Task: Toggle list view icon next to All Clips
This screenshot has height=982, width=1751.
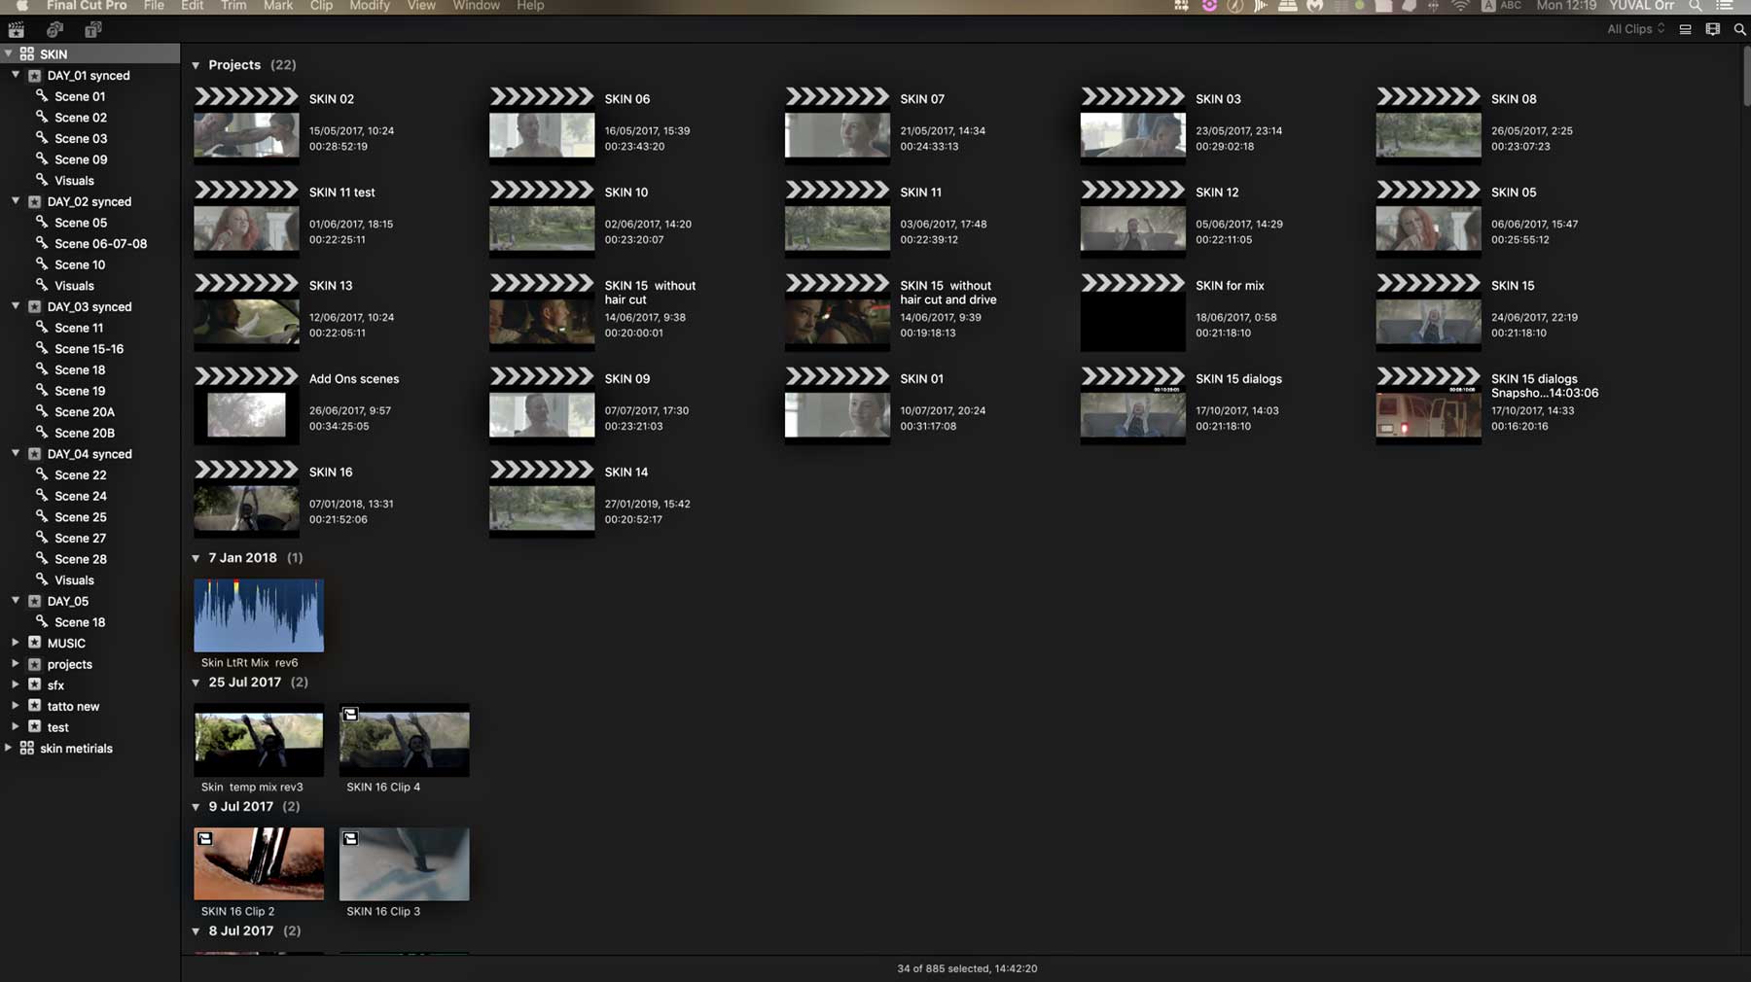Action: 1685,29
